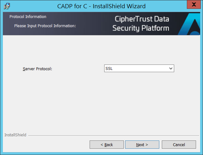The image size is (203, 155).
Task: Click the empty white area below the dropdown
Action: tap(101, 101)
